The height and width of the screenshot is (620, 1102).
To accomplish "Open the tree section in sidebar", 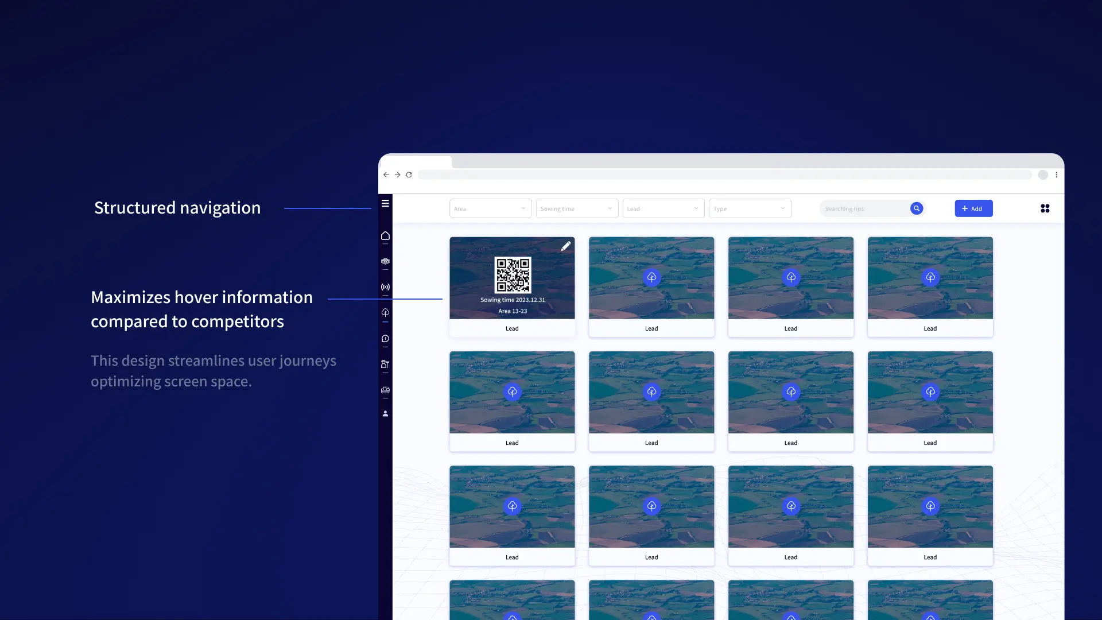I will [385, 313].
